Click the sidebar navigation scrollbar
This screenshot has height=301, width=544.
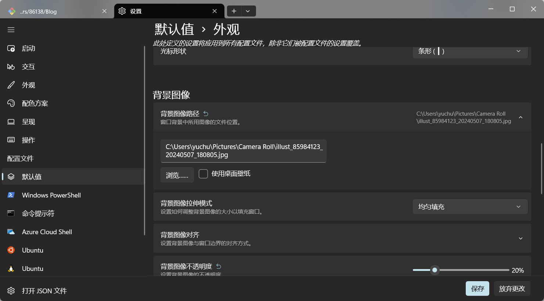pos(144,141)
